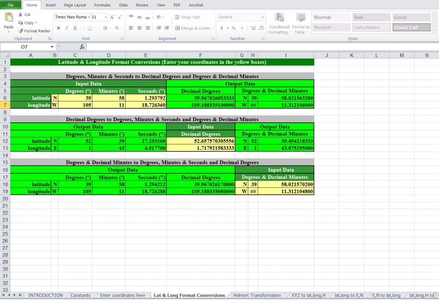Click the Merge & Center button
439x300 pixels.
click(x=193, y=28)
